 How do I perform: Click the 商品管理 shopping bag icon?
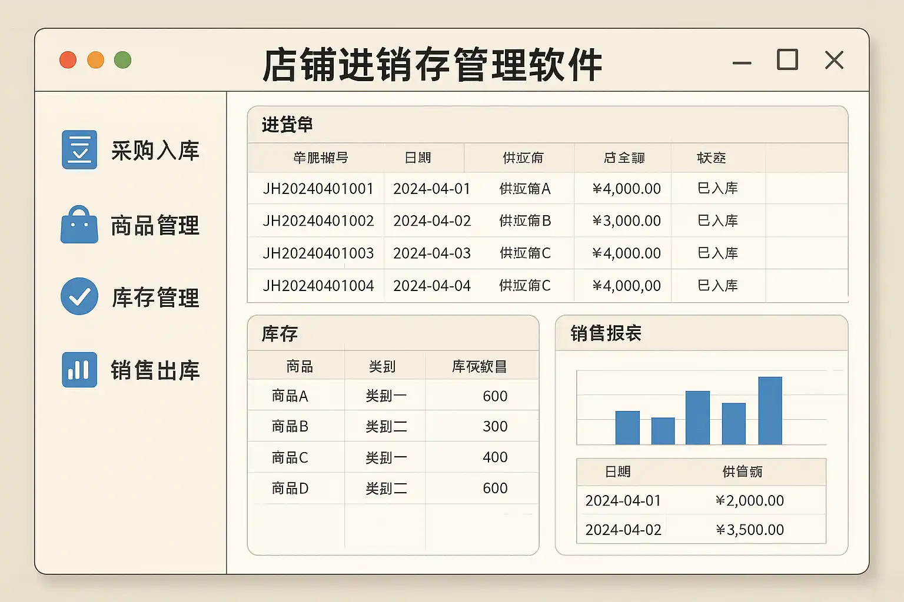pyautogui.click(x=79, y=225)
